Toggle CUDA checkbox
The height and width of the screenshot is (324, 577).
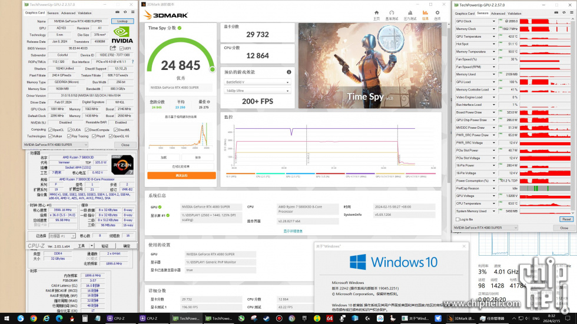(69, 130)
